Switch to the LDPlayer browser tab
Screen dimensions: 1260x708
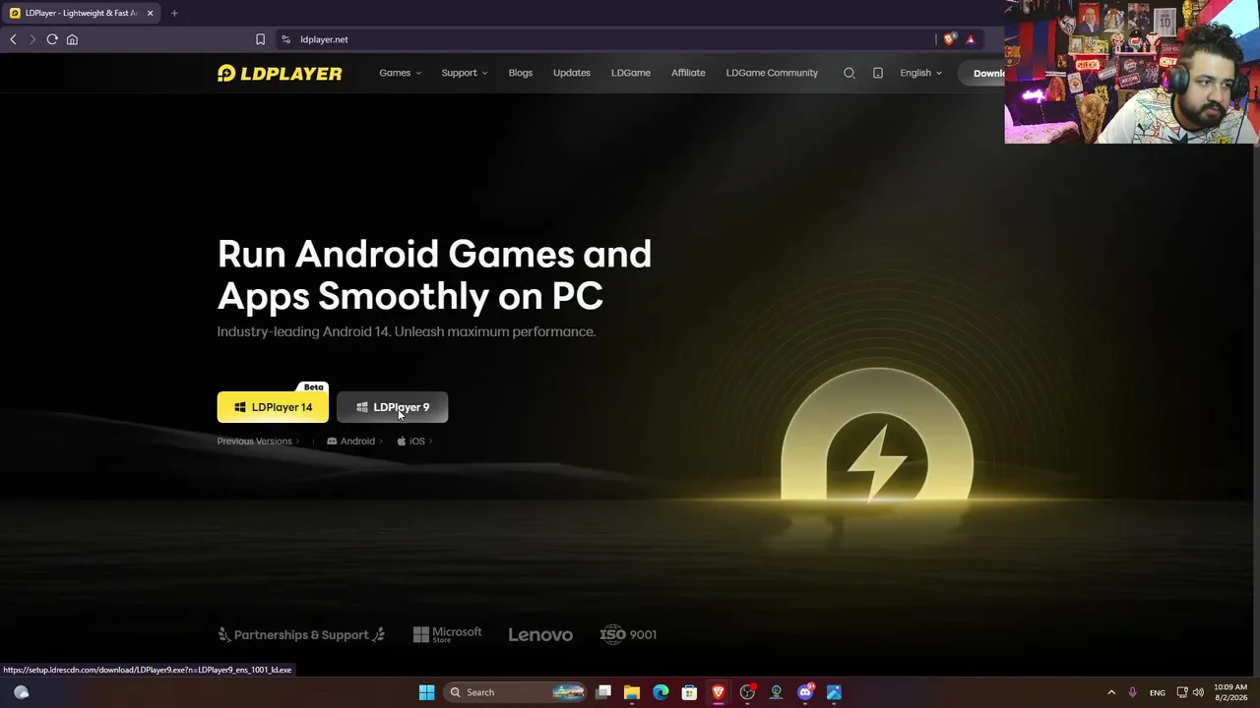[79, 13]
